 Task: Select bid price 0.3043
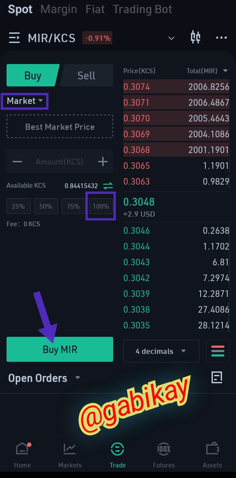[137, 262]
